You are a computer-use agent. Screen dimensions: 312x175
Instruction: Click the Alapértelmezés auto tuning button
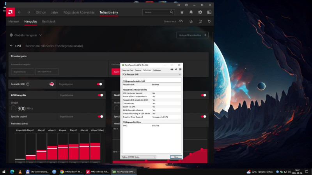pos(23,72)
